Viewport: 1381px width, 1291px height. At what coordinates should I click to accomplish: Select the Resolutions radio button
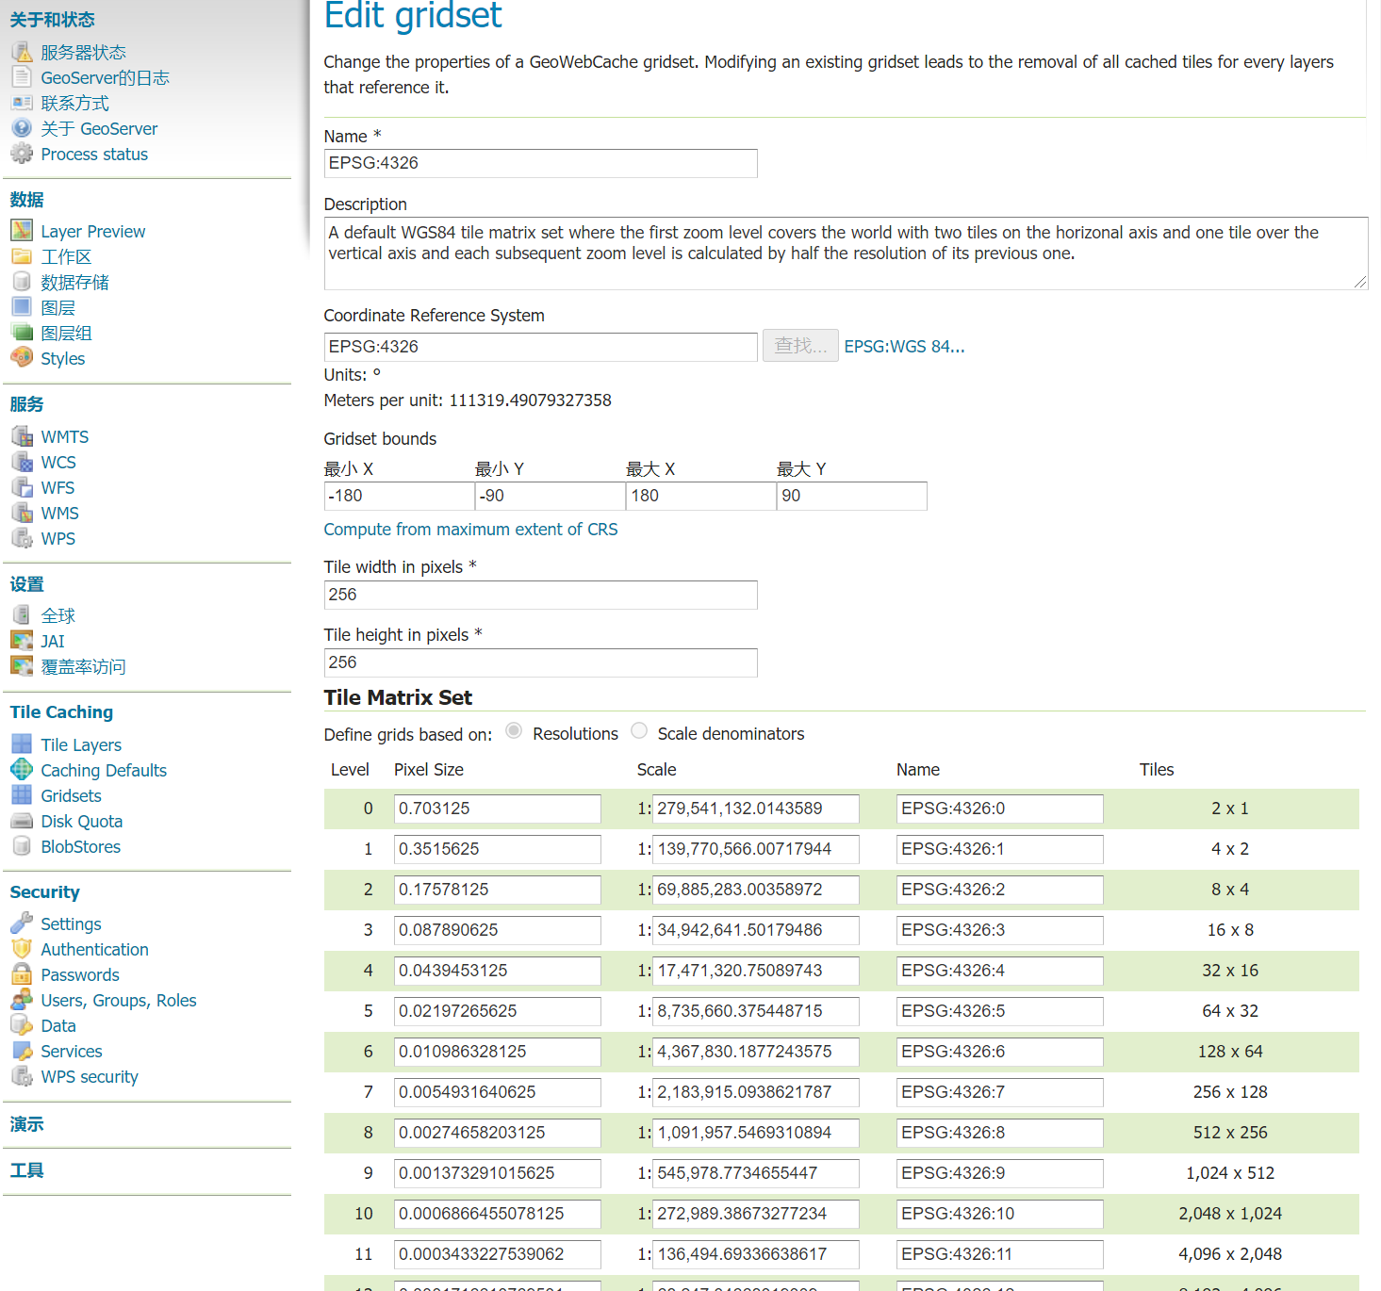click(514, 731)
